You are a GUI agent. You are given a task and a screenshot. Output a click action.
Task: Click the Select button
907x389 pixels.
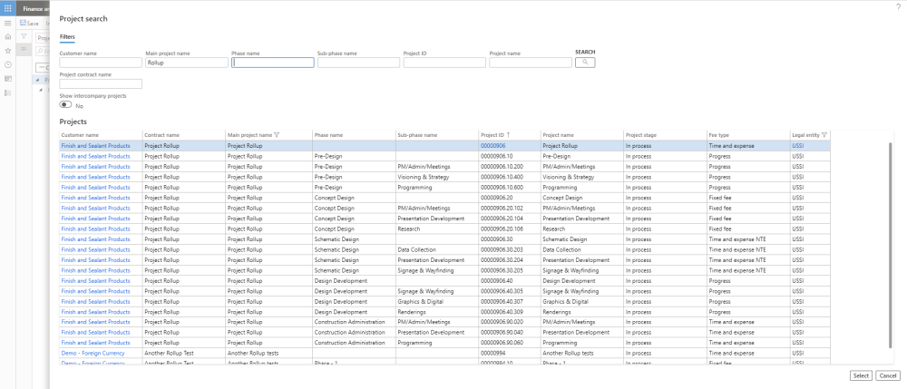tap(861, 375)
